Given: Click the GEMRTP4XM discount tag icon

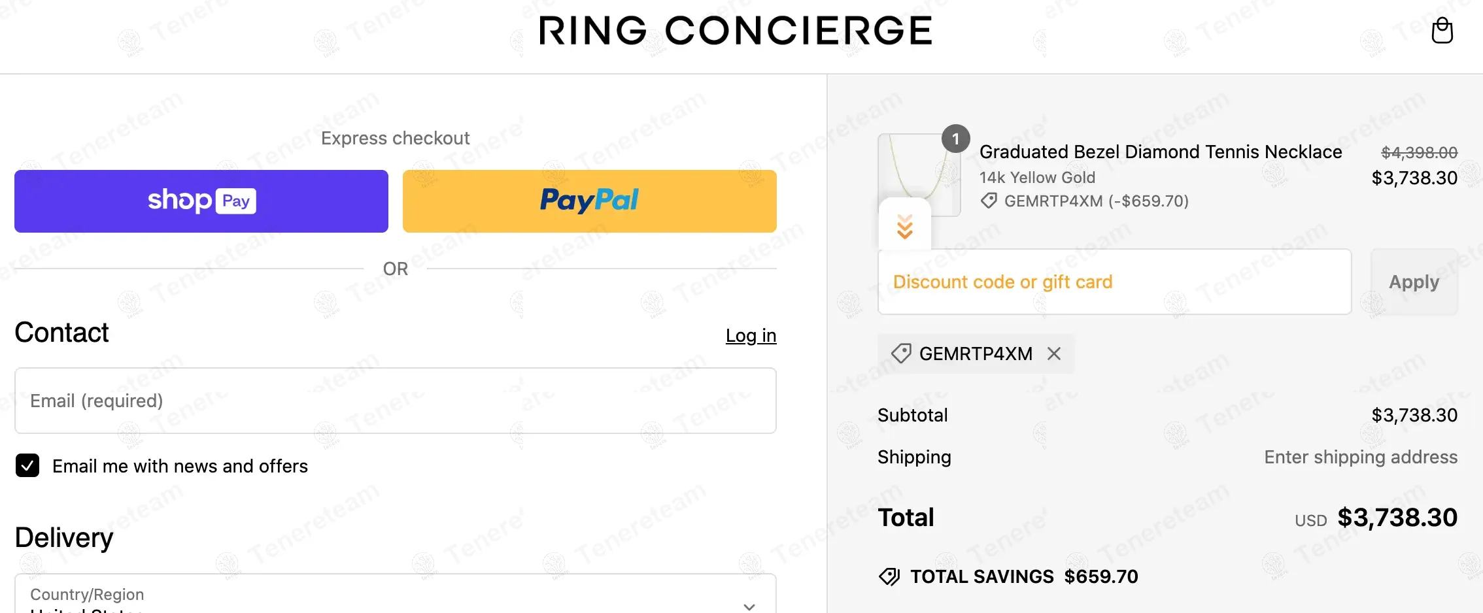Looking at the screenshot, I should click(x=901, y=354).
